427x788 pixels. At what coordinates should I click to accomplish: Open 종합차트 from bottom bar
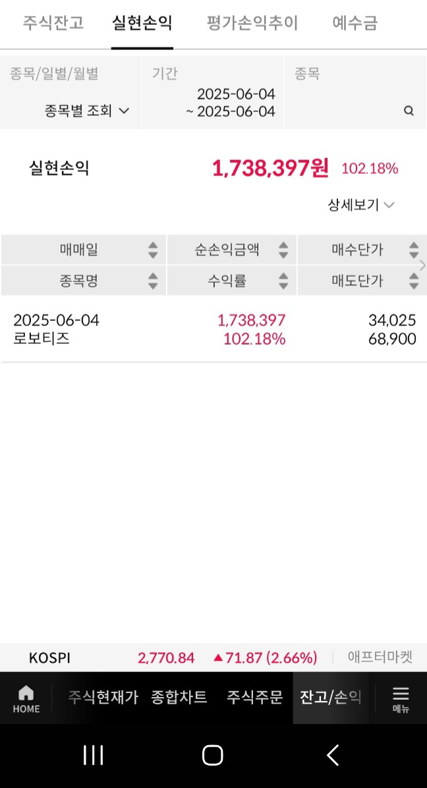pos(179,697)
